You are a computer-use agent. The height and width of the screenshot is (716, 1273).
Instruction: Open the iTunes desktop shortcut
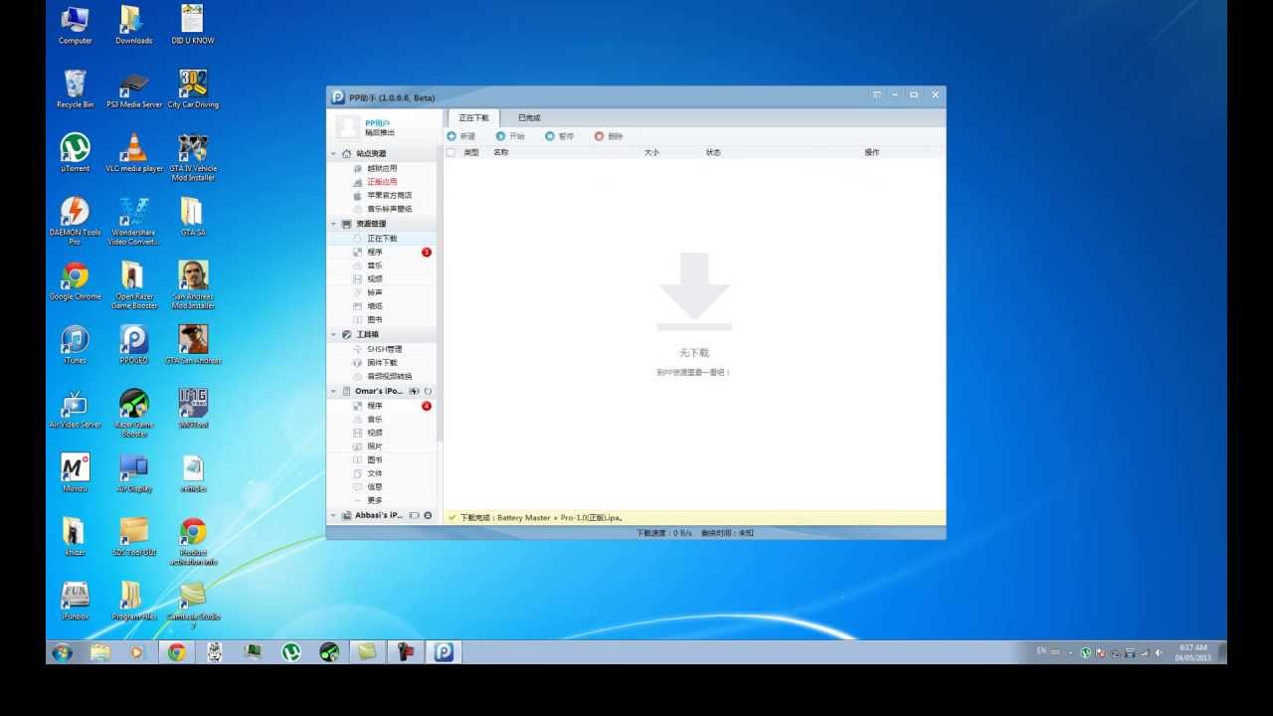75,345
